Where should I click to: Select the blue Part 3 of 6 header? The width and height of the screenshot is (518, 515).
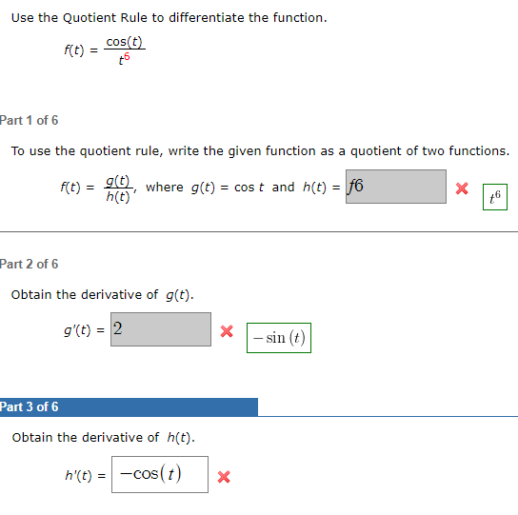pyautogui.click(x=129, y=407)
